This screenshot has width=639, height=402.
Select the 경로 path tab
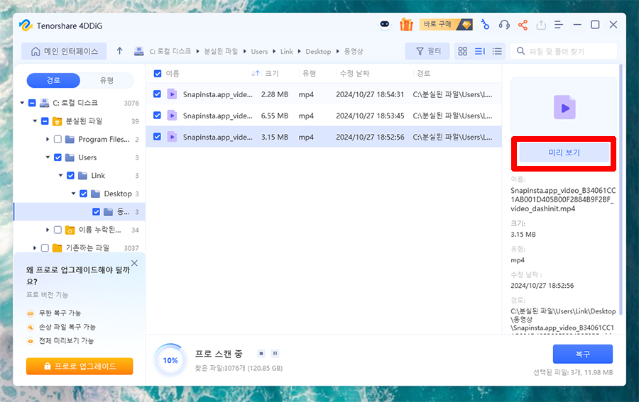pyautogui.click(x=53, y=80)
